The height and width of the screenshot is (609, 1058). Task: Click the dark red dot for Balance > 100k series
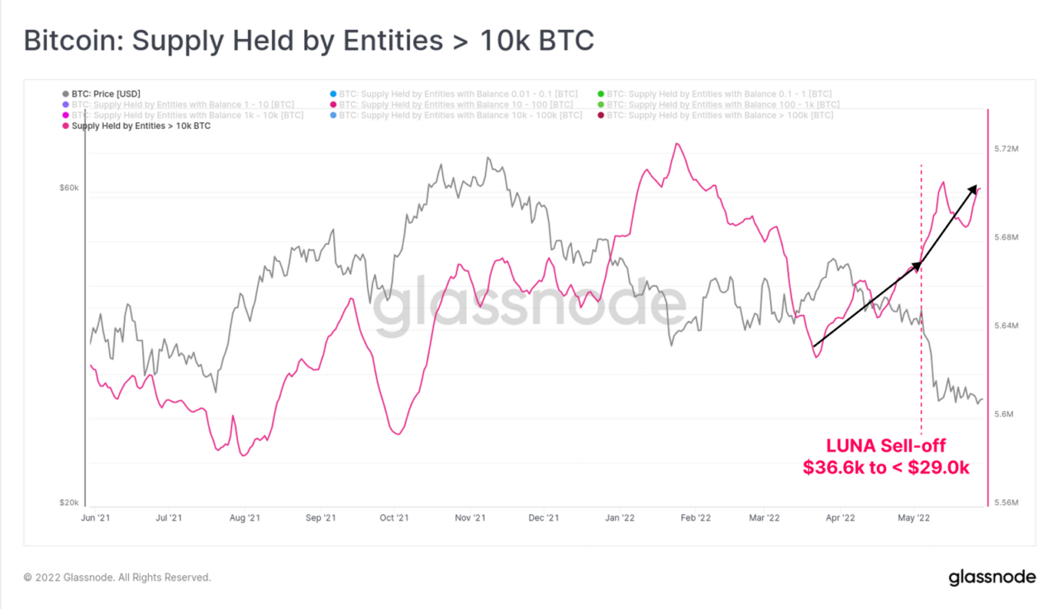click(x=600, y=116)
